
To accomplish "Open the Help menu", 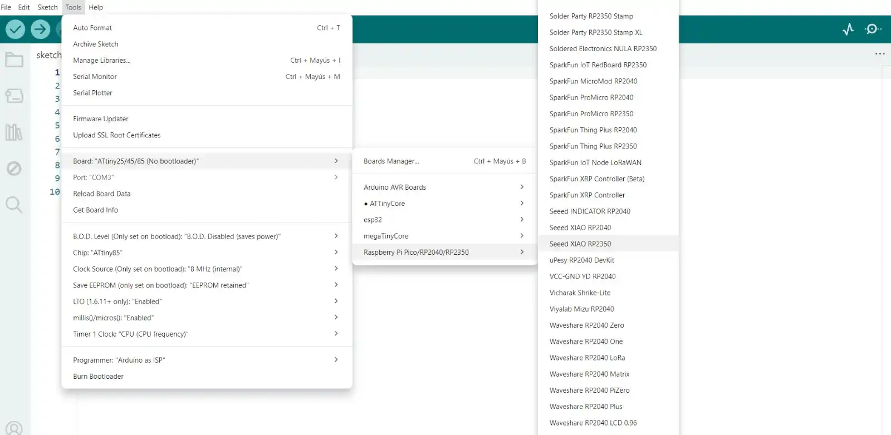I will tap(96, 7).
